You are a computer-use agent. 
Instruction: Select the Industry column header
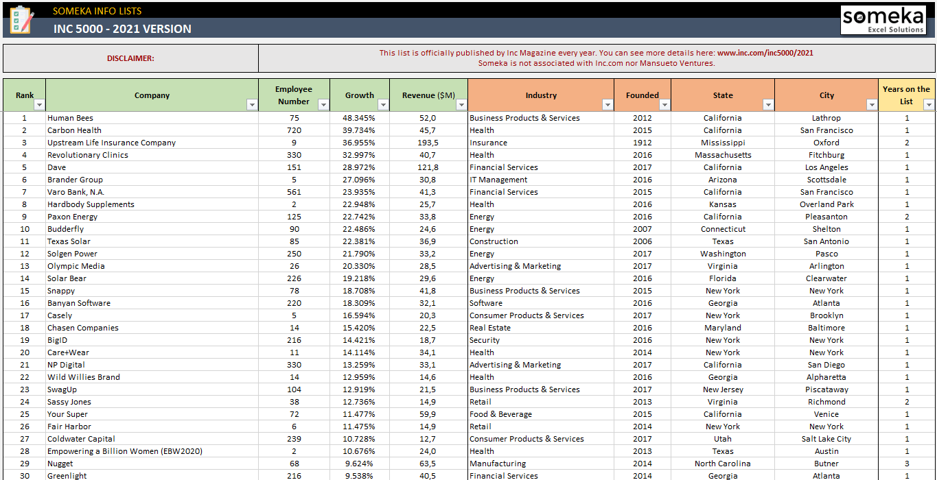click(541, 95)
